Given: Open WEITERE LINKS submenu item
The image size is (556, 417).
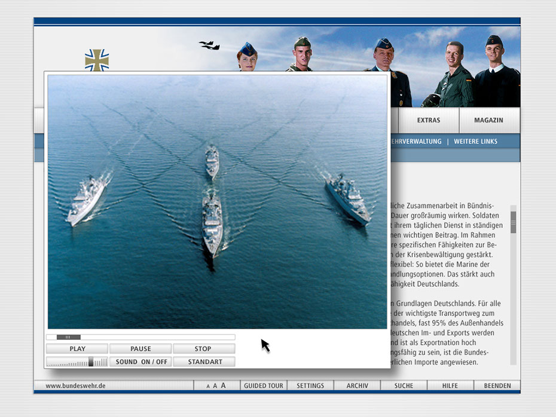Looking at the screenshot, I should [475, 142].
